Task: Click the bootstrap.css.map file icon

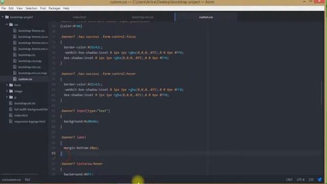Action: click(15, 61)
